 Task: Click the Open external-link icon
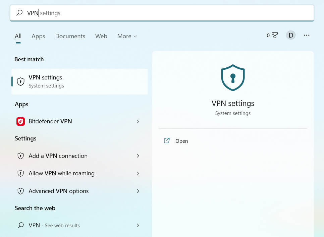[167, 141]
